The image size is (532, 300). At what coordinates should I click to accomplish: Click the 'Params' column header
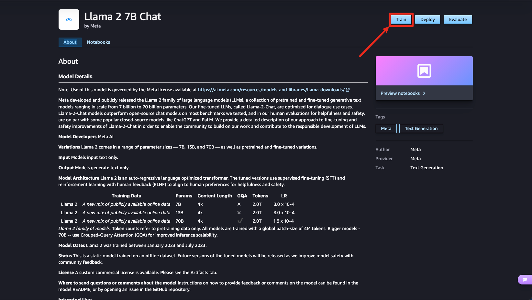point(184,196)
